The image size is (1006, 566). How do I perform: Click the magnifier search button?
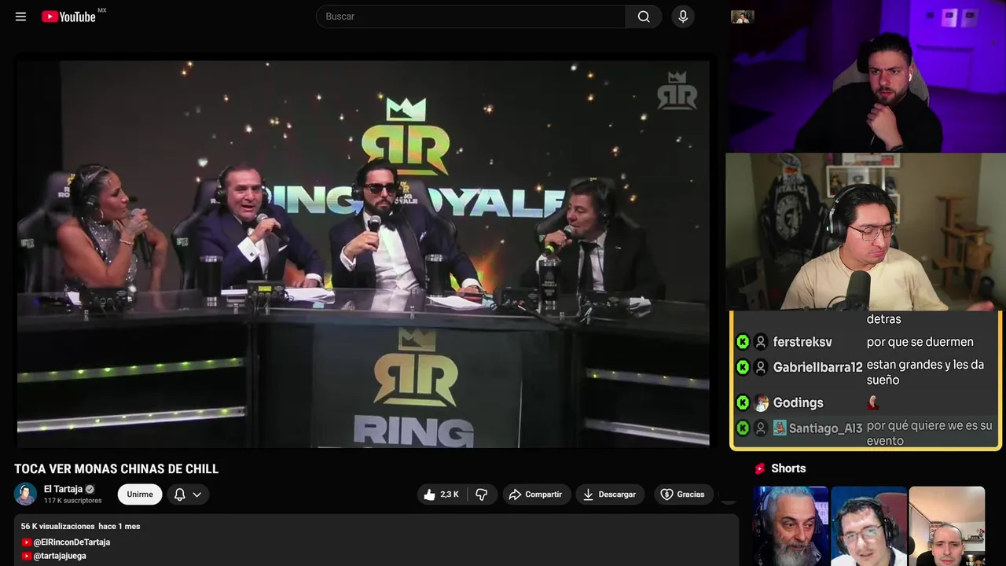644,17
